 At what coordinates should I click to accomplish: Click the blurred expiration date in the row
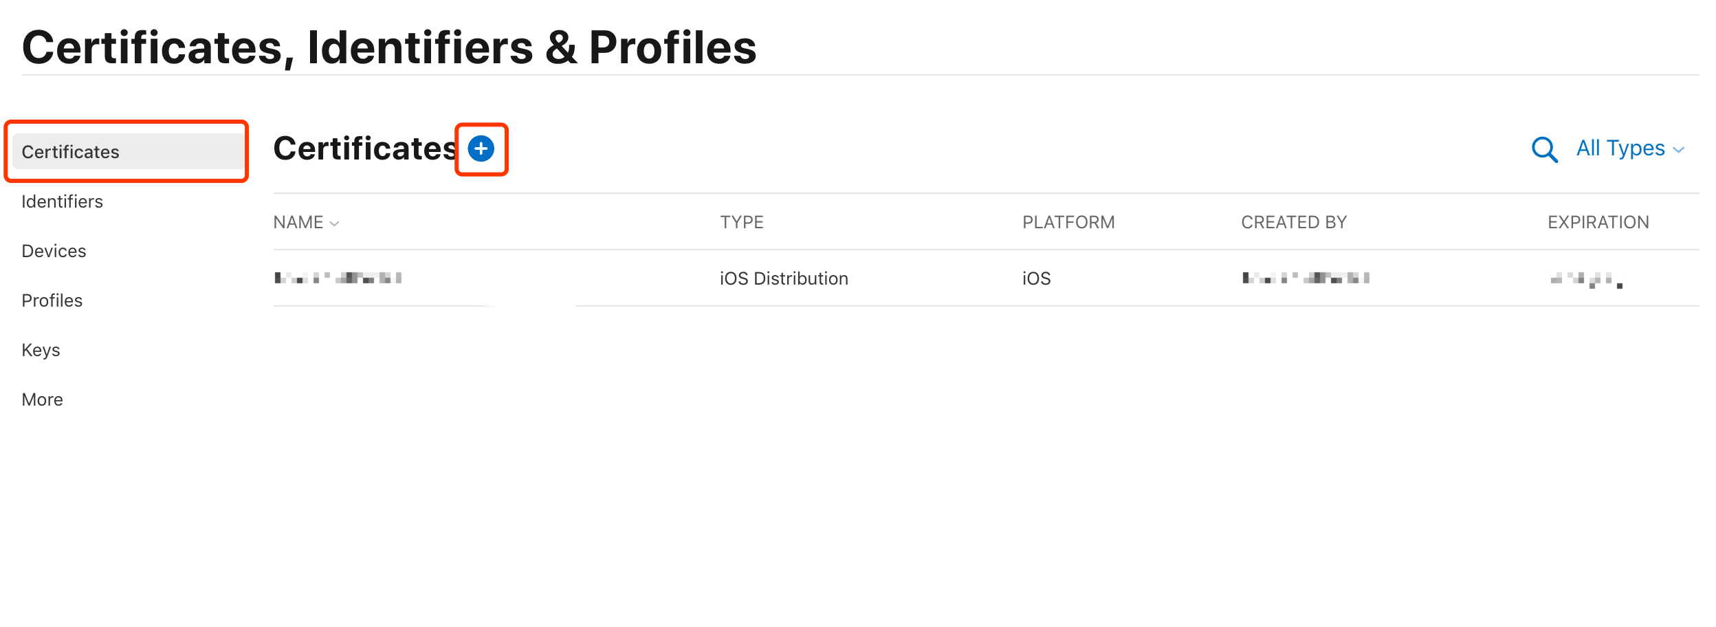click(x=1586, y=280)
